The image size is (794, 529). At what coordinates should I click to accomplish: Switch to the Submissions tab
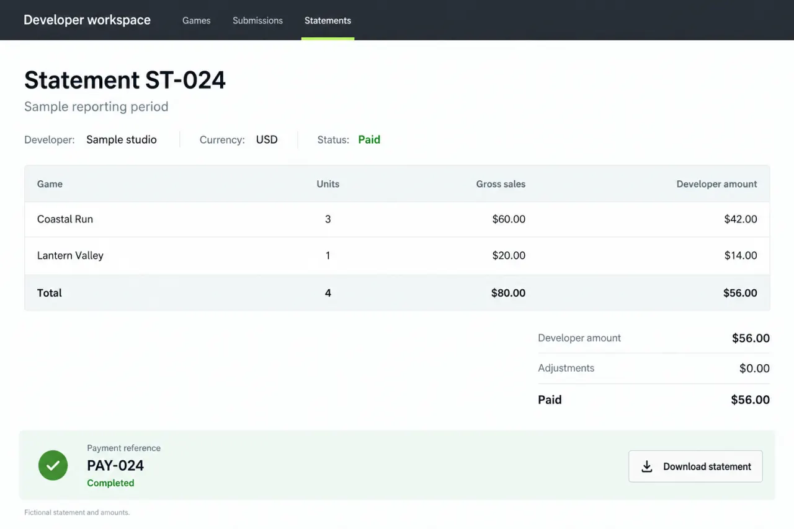[257, 20]
